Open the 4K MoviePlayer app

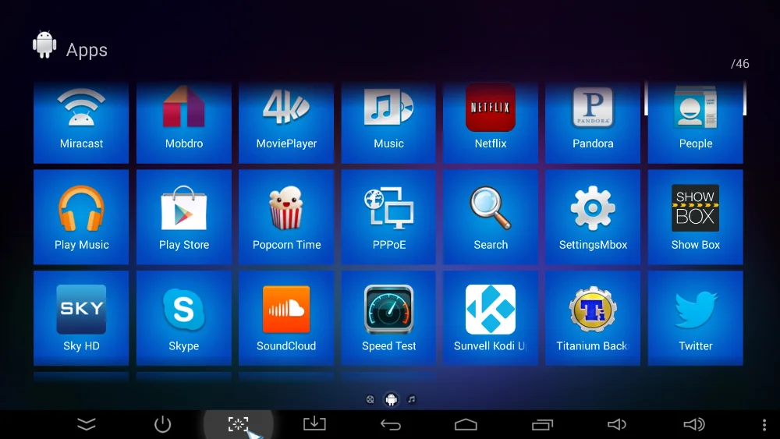pyautogui.click(x=286, y=122)
